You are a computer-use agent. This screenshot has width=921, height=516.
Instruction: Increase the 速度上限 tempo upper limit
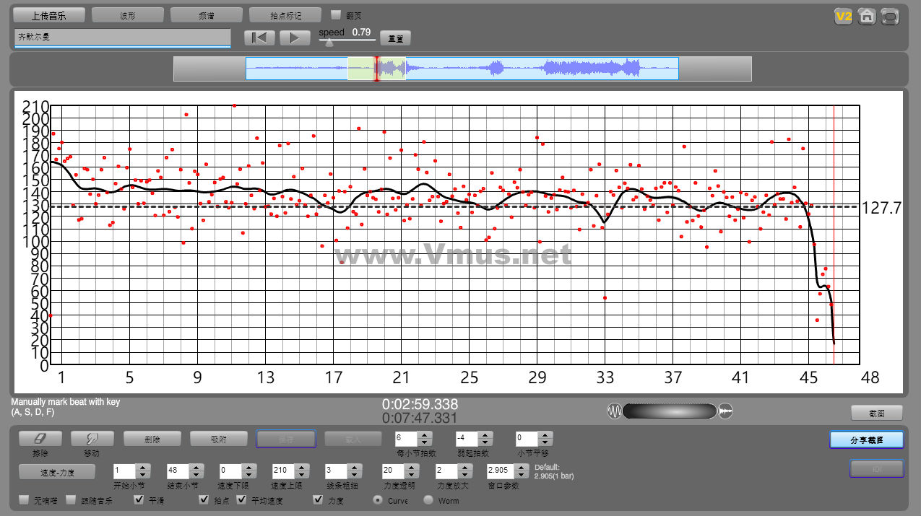point(301,468)
